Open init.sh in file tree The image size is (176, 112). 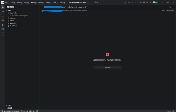pos(12,21)
